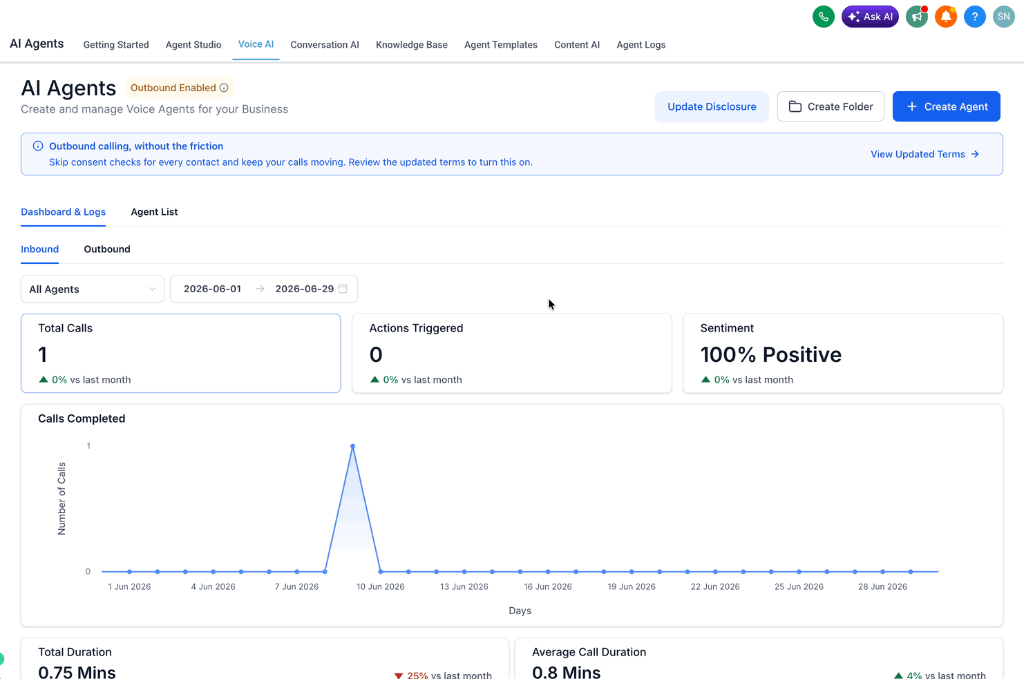This screenshot has width=1024, height=679.
Task: Click the calendar icon in date range
Action: pyautogui.click(x=343, y=289)
